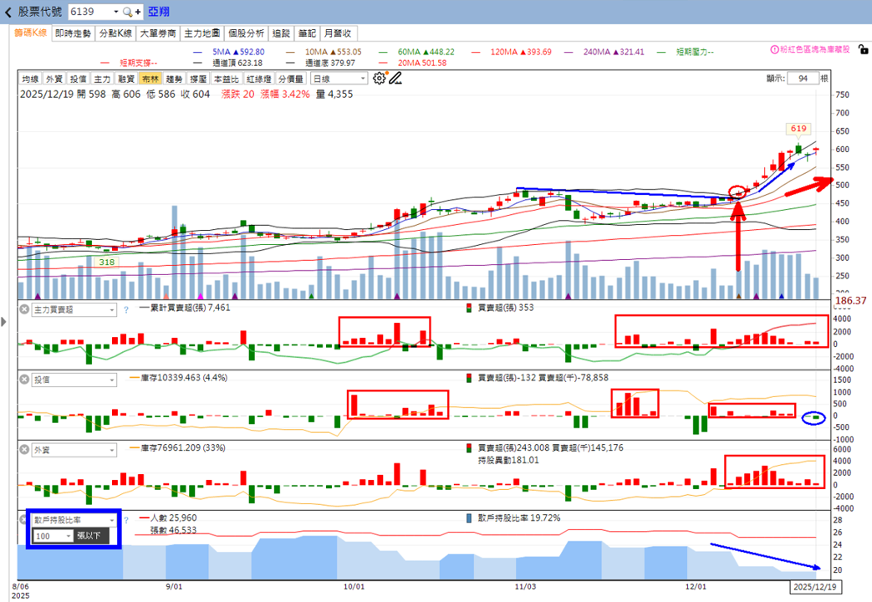Switch to the 個股分析 tab
872x602 pixels.
[x=247, y=33]
